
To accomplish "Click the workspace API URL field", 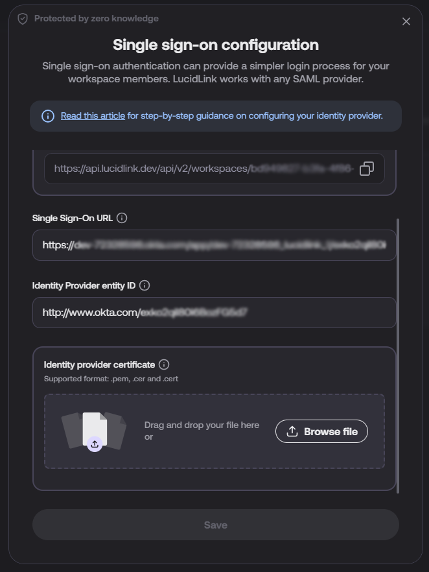I will (x=214, y=169).
